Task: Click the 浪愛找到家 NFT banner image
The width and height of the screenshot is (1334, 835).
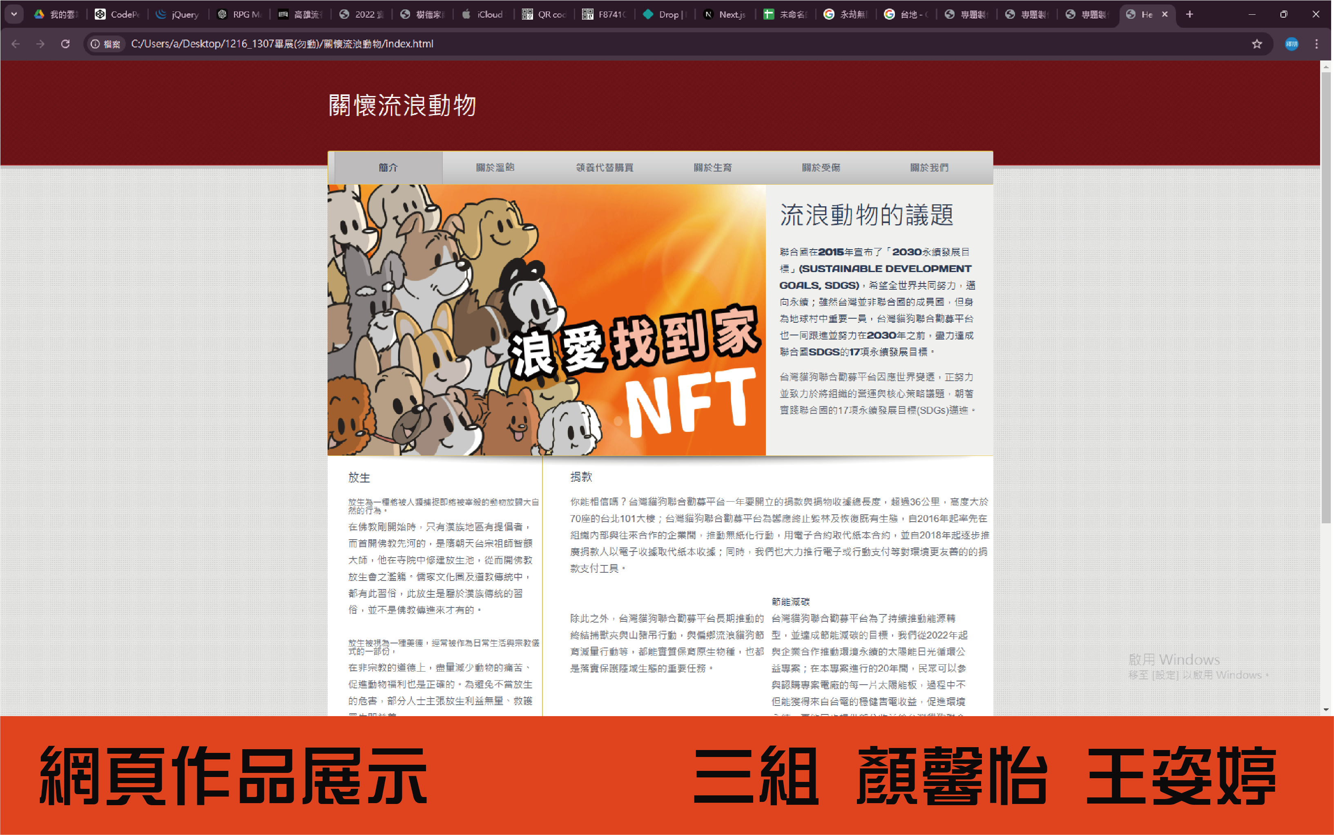Action: [x=546, y=320]
